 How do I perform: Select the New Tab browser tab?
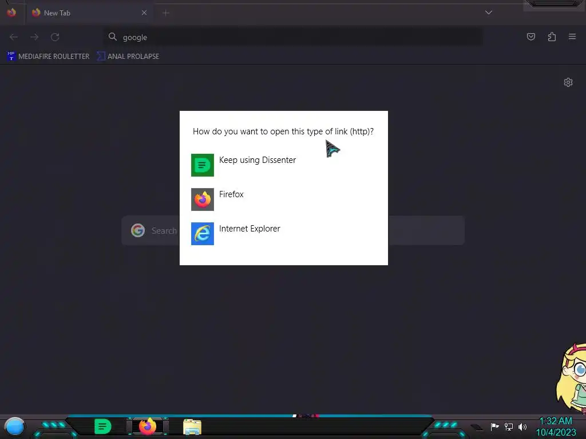(89, 13)
